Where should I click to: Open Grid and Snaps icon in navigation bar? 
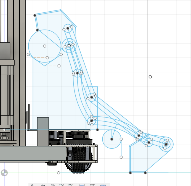tap(92, 185)
